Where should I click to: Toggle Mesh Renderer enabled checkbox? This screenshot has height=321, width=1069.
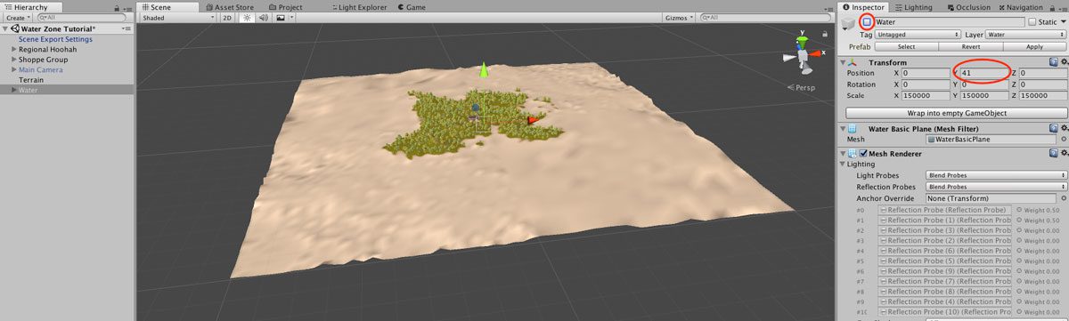(863, 154)
